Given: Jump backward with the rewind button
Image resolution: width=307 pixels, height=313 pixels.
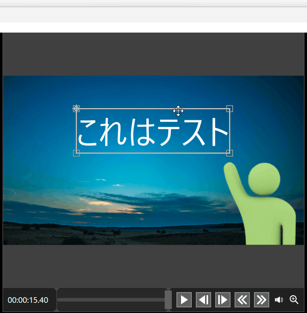Looking at the screenshot, I should (x=242, y=300).
